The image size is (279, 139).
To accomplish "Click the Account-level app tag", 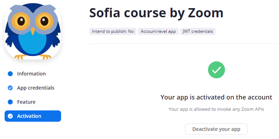I will click(158, 31).
